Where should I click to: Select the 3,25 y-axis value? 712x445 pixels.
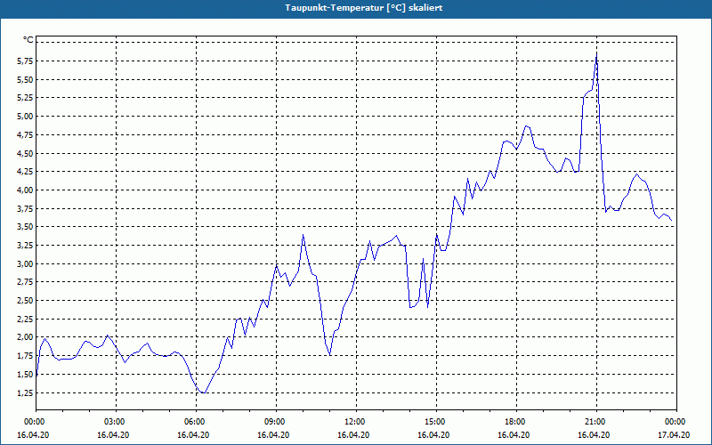tap(25, 246)
